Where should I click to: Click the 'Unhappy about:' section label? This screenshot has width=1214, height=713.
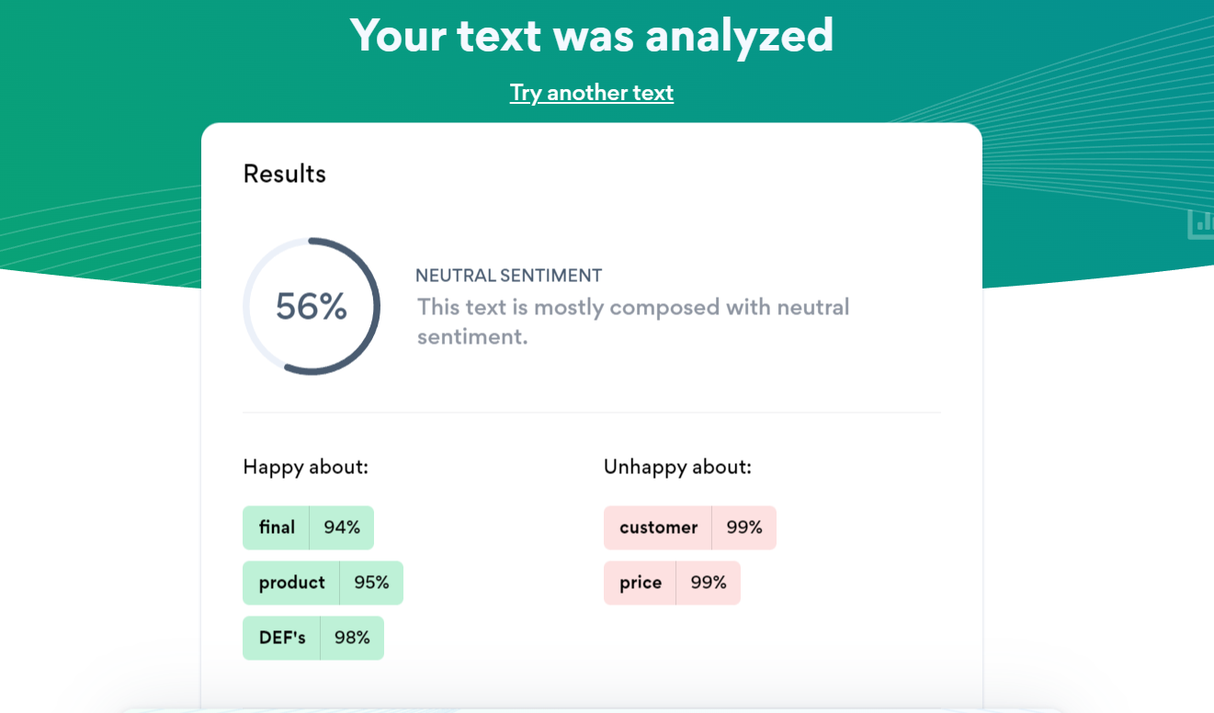[677, 467]
